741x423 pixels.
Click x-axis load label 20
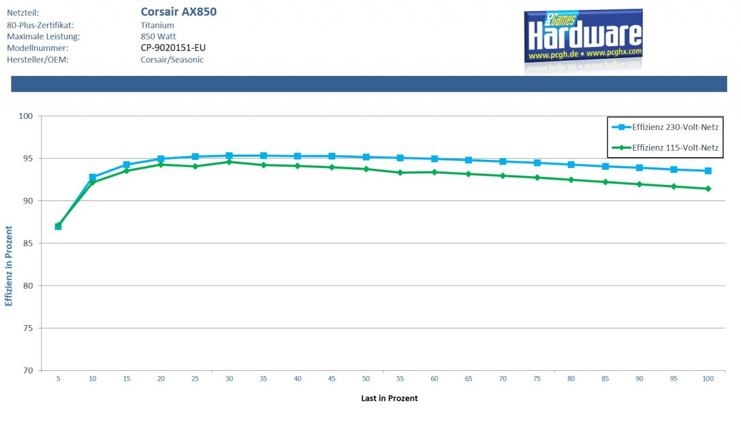point(161,379)
